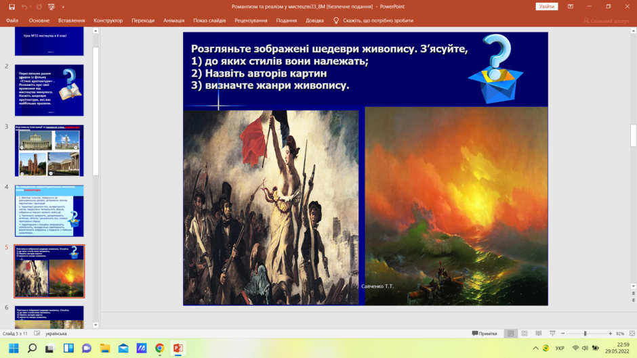Image resolution: width=637 pixels, height=358 pixels.
Task: Click the slide title text box
Action: [x=329, y=67]
